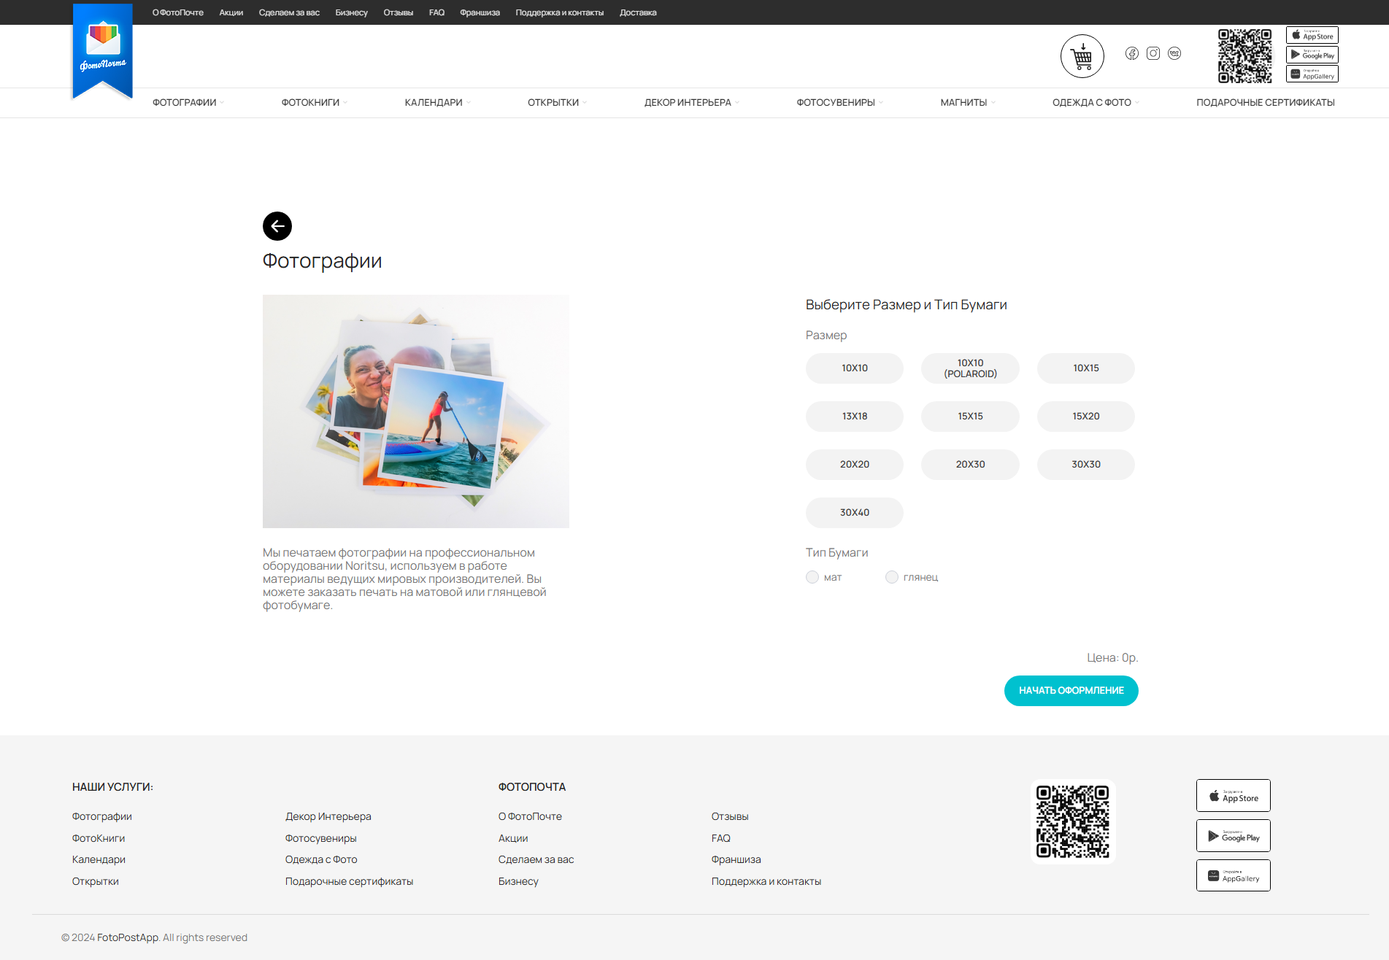Expand the КАЛЕНДАРИ category menu
1389x960 pixels.
(438, 103)
